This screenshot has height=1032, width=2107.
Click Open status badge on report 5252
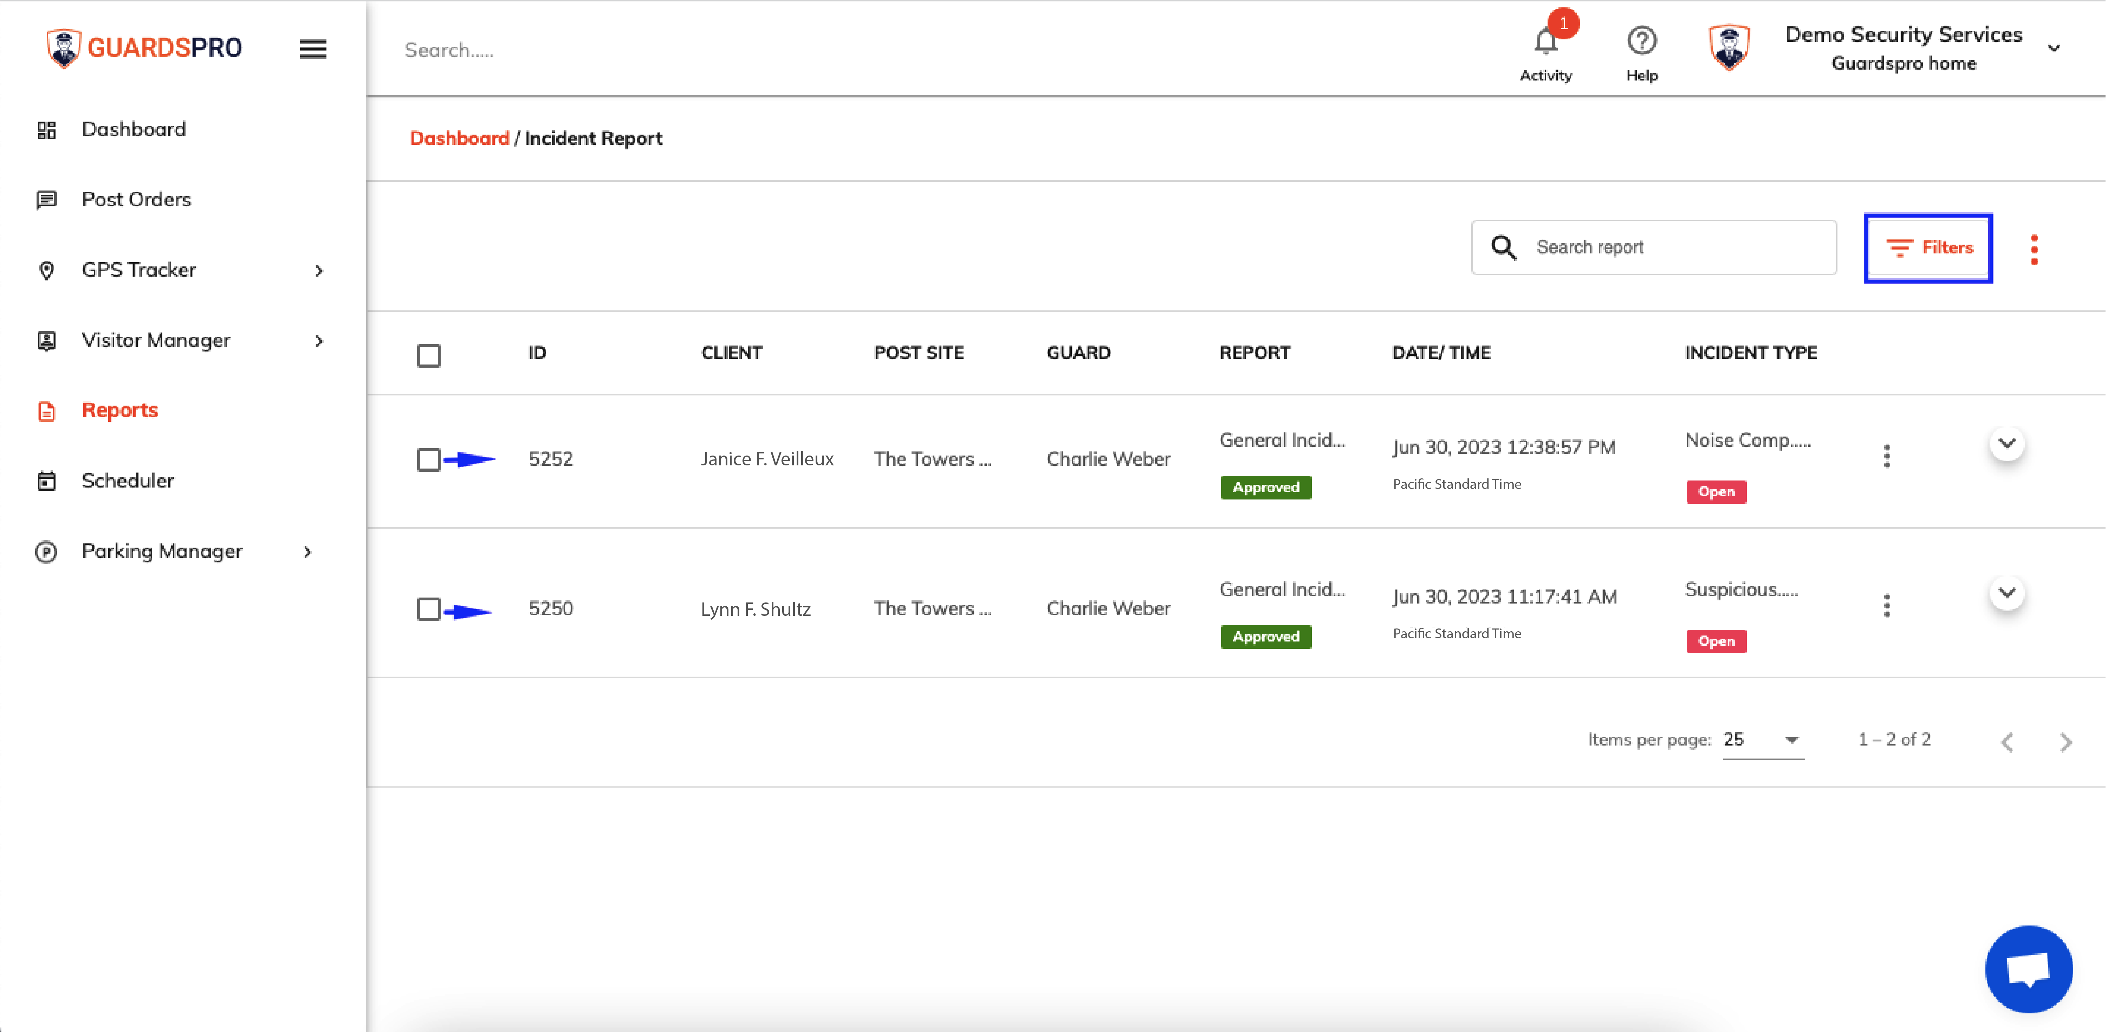tap(1715, 492)
